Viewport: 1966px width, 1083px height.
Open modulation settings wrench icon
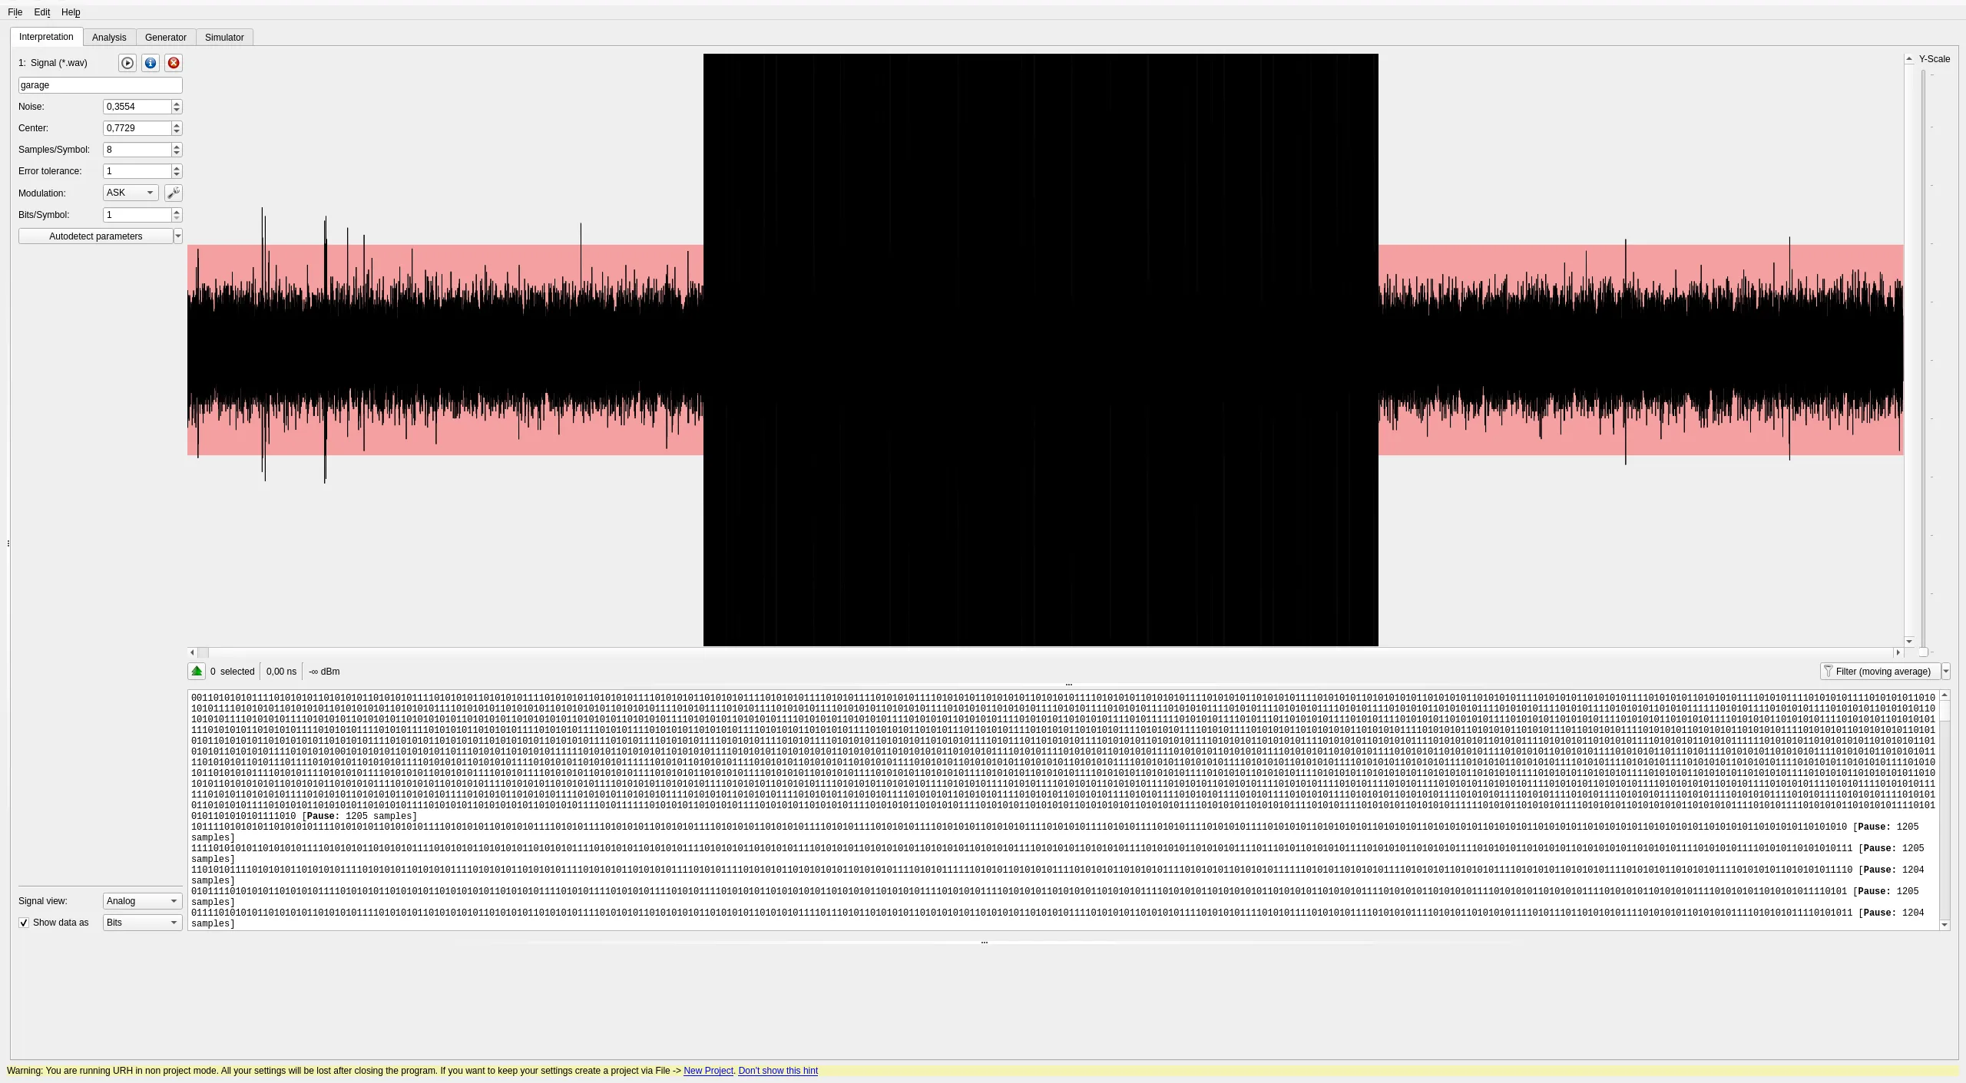pos(174,193)
